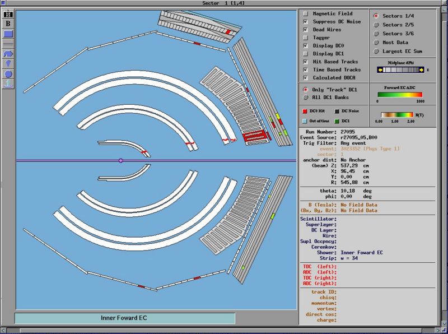Click the bottom horizontal scrollbar
This screenshot has width=448, height=334.
tap(221, 330)
